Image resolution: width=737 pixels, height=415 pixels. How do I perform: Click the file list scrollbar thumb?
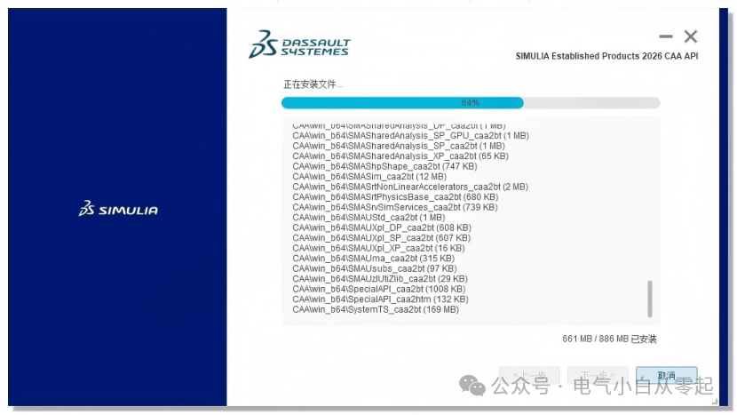[x=650, y=299]
